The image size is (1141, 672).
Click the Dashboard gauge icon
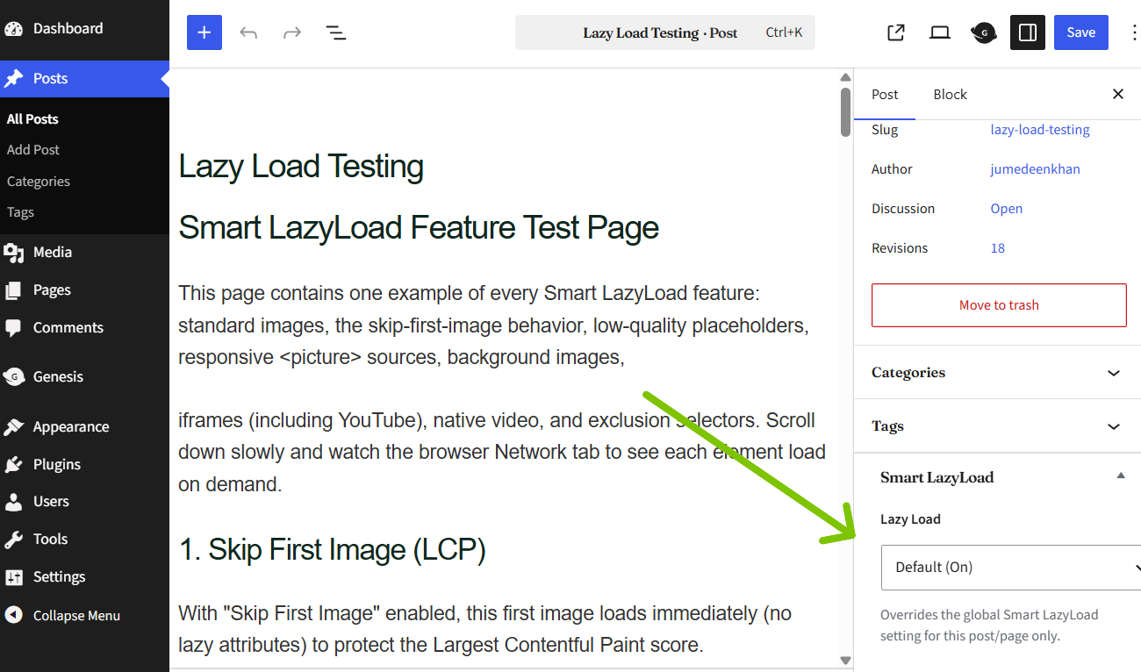(x=13, y=29)
